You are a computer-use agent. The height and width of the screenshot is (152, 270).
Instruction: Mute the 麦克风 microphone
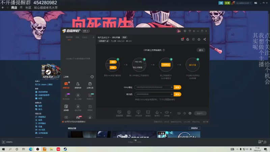[x=157, y=113]
